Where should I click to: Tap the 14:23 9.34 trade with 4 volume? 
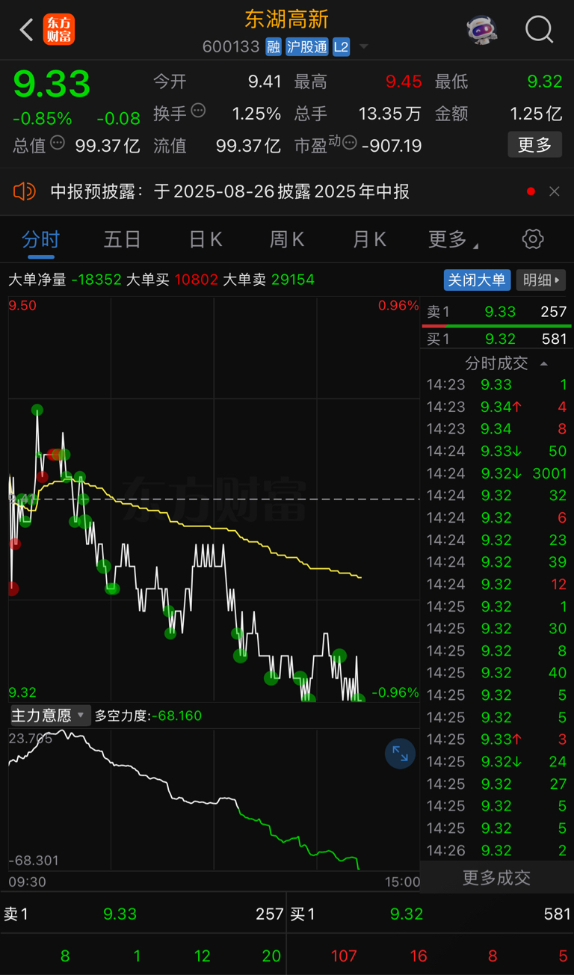point(496,407)
